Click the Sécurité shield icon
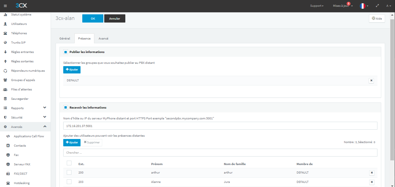Screen dimensions: 395x187 coord(5,118)
